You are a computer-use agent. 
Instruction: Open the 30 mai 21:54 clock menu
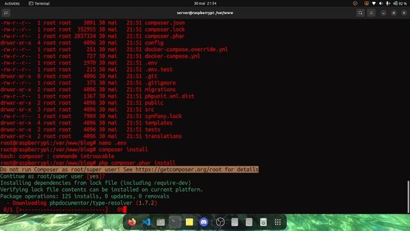coord(205,3)
